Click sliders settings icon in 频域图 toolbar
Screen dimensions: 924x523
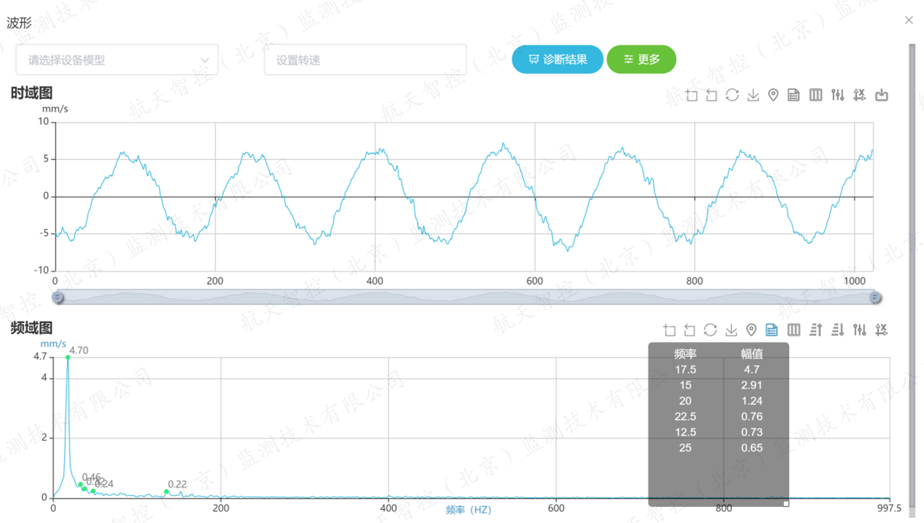coord(860,330)
